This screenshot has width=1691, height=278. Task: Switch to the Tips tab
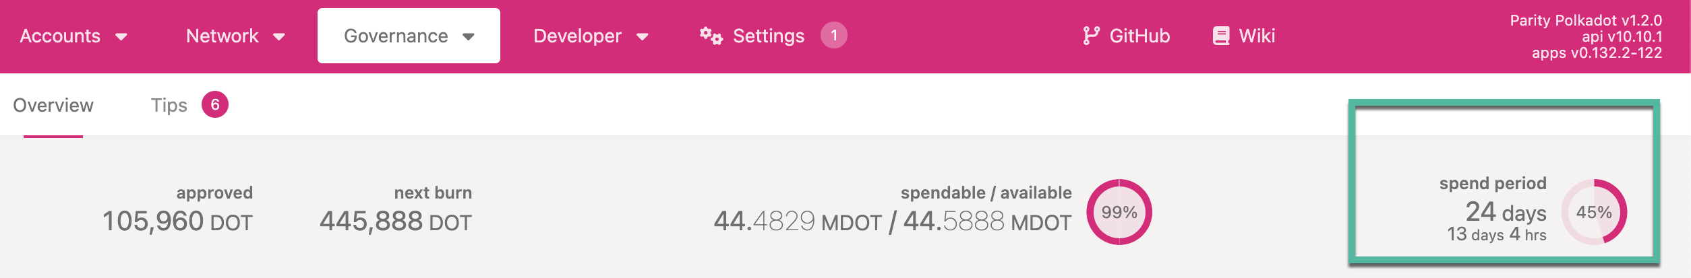pos(169,106)
